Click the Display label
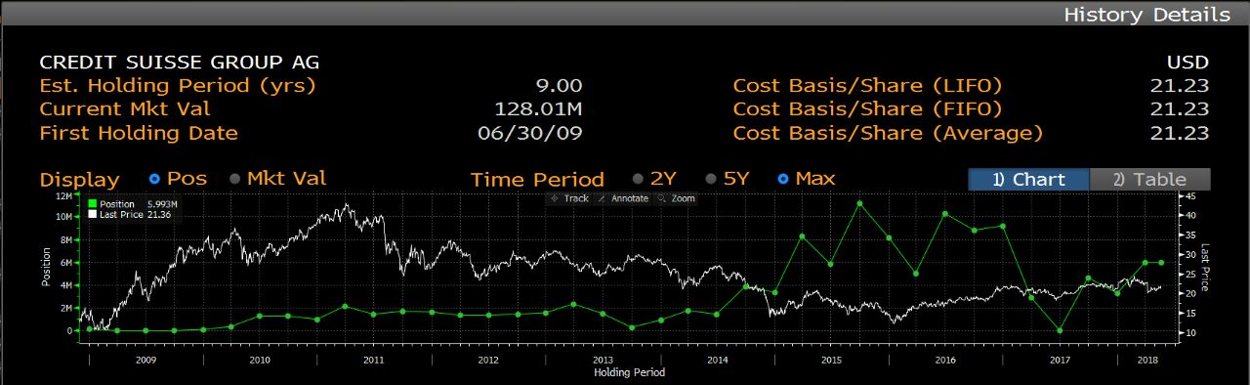1250x385 pixels. point(79,180)
